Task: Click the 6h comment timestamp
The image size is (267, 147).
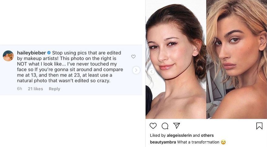Action: (x=19, y=89)
